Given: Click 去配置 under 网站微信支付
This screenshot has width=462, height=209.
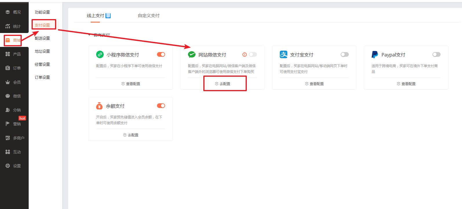Looking at the screenshot, I should [x=222, y=84].
